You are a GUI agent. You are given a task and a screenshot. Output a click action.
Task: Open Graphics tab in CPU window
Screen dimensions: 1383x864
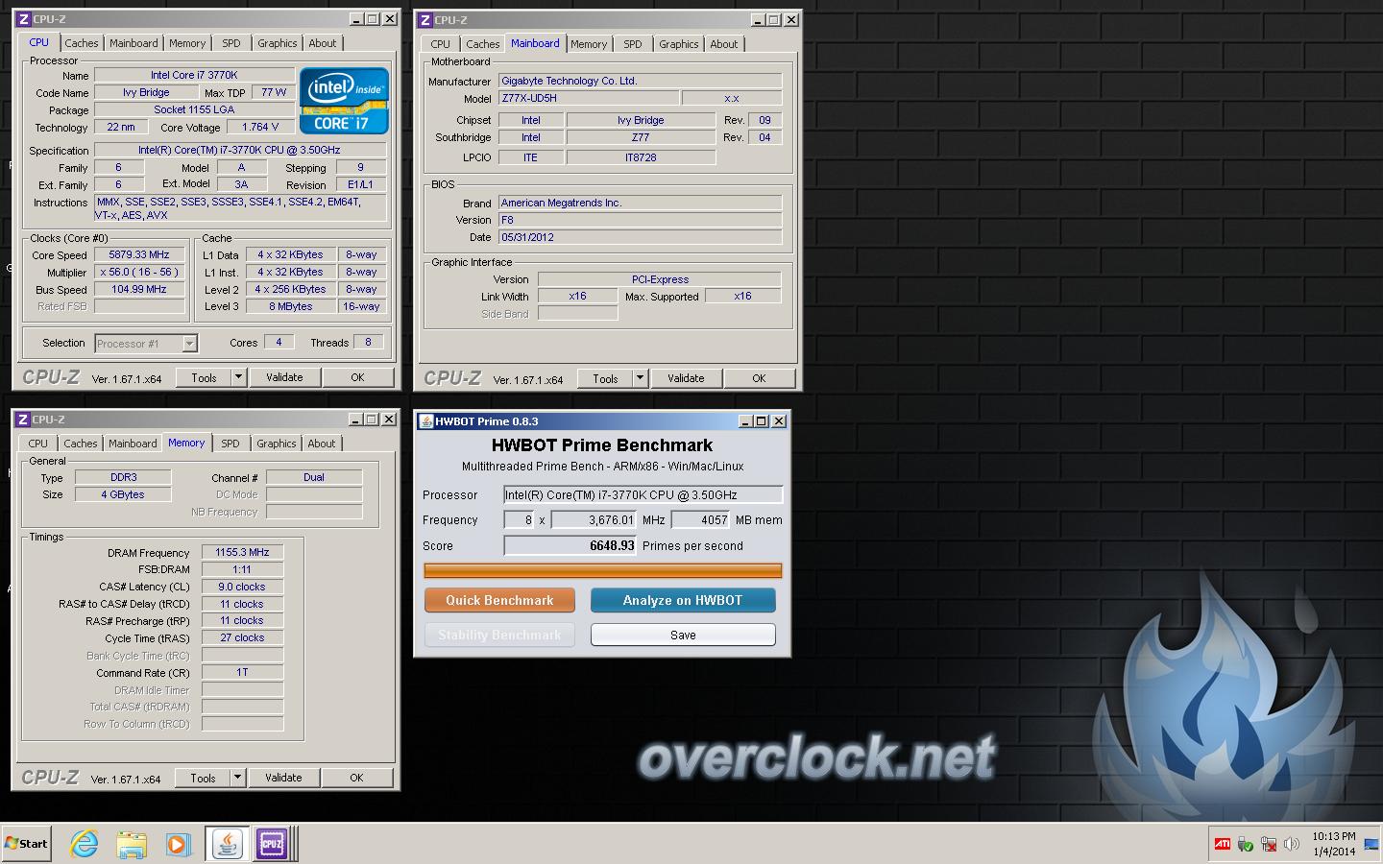coord(278,43)
